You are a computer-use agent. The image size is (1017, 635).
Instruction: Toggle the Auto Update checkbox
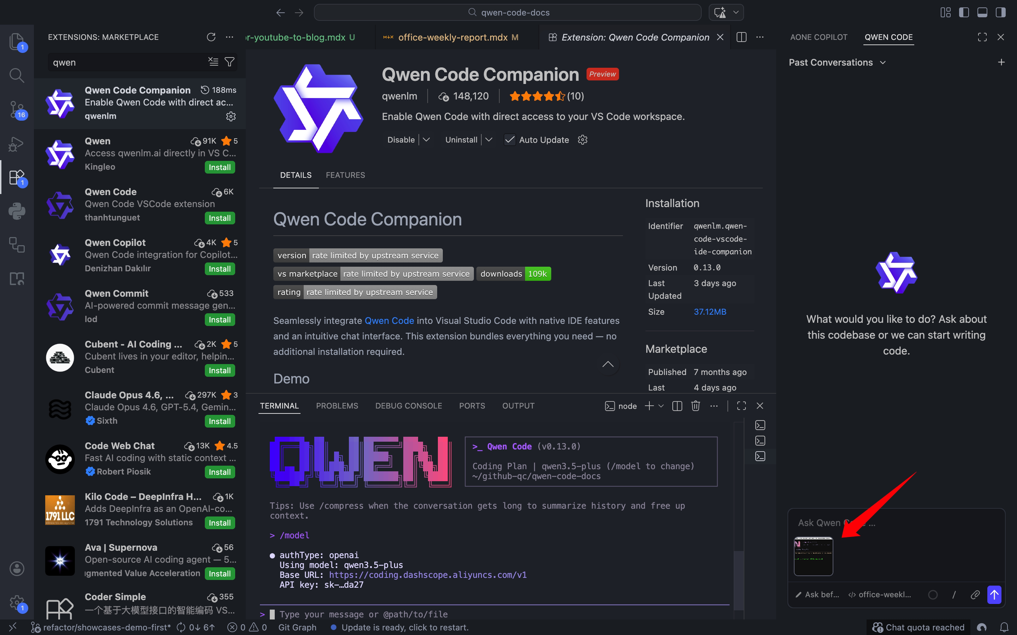pyautogui.click(x=510, y=140)
